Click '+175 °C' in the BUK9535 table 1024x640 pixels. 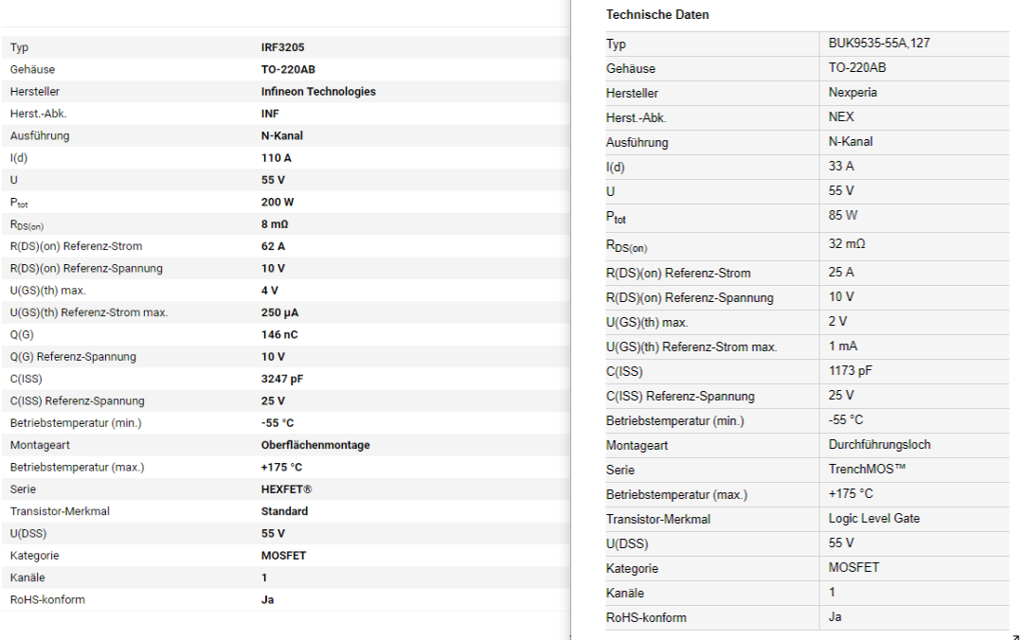(851, 493)
